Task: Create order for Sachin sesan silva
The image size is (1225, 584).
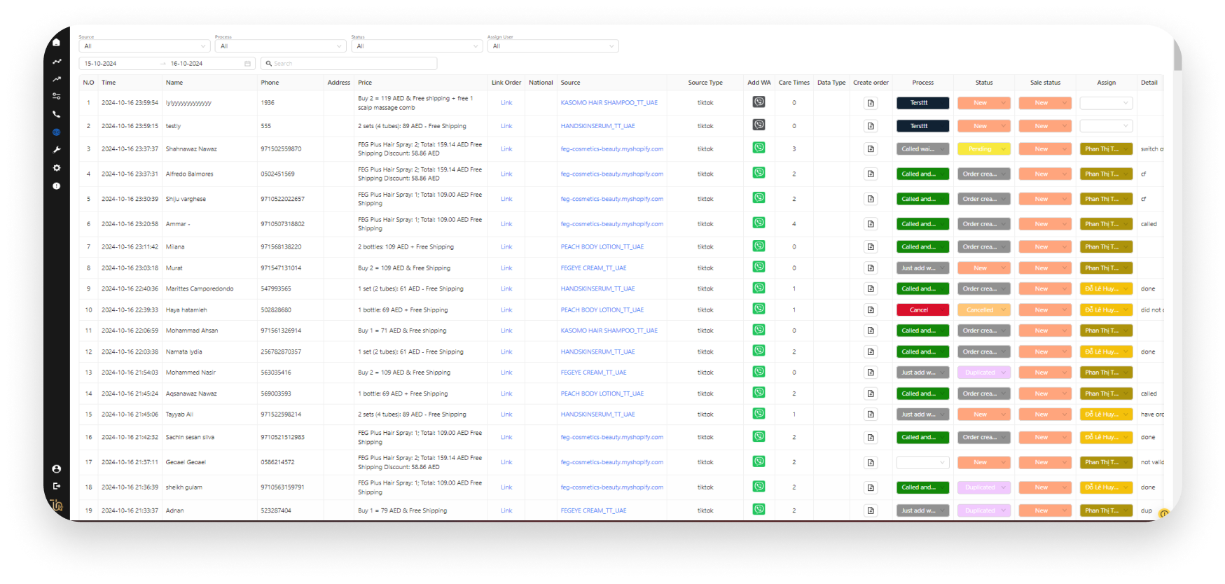Action: coord(871,438)
